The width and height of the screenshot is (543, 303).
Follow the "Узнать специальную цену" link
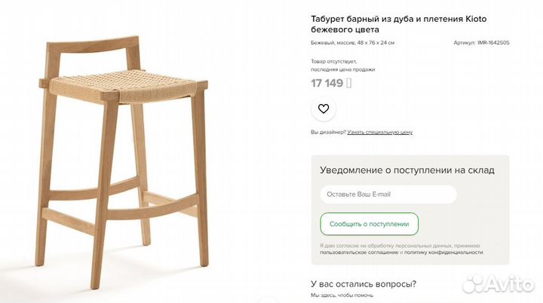[380, 132]
